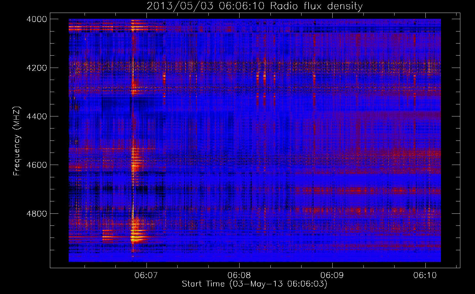475x294 pixels.
Task: Click the 4000 frequency axis label
Action: [37, 19]
